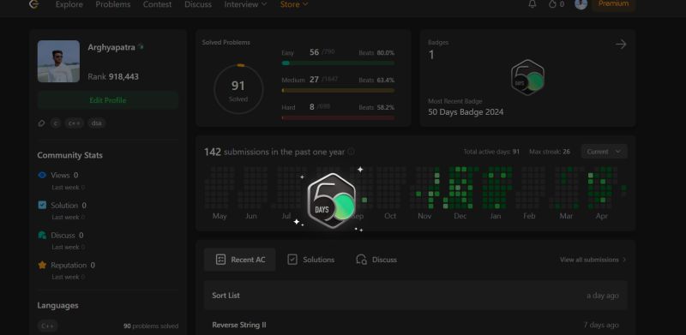Click the notification bell icon
Image resolution: width=686 pixels, height=335 pixels.
coord(533,4)
